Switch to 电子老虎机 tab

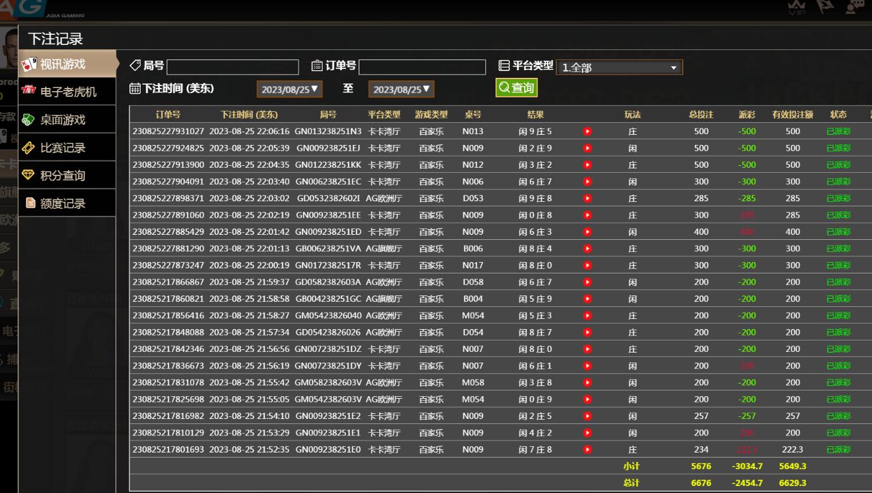point(68,92)
